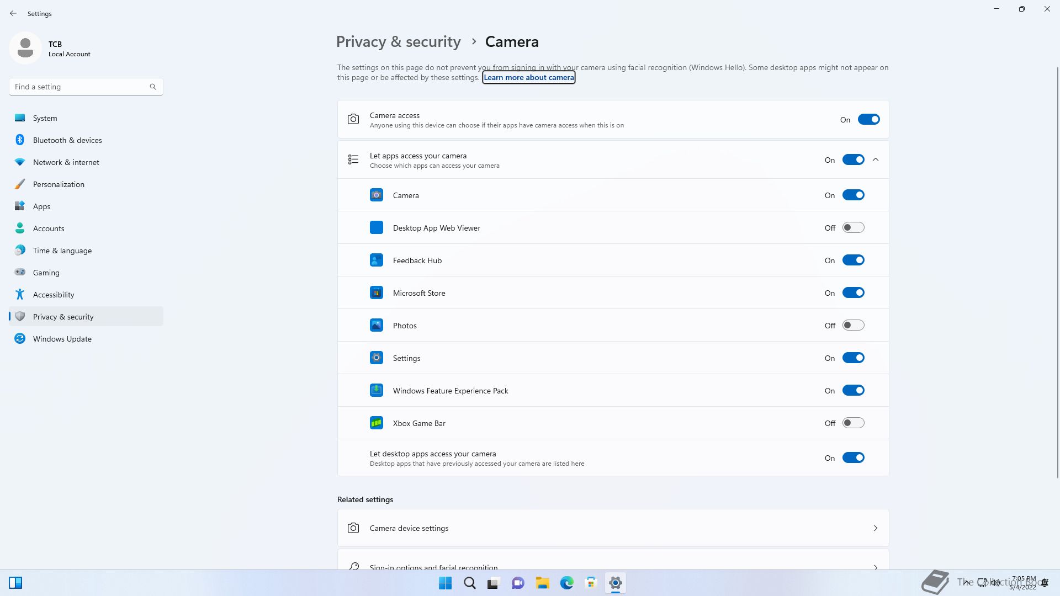Image resolution: width=1060 pixels, height=596 pixels.
Task: Click the Windows Feature Experience Pack icon
Action: pyautogui.click(x=377, y=390)
